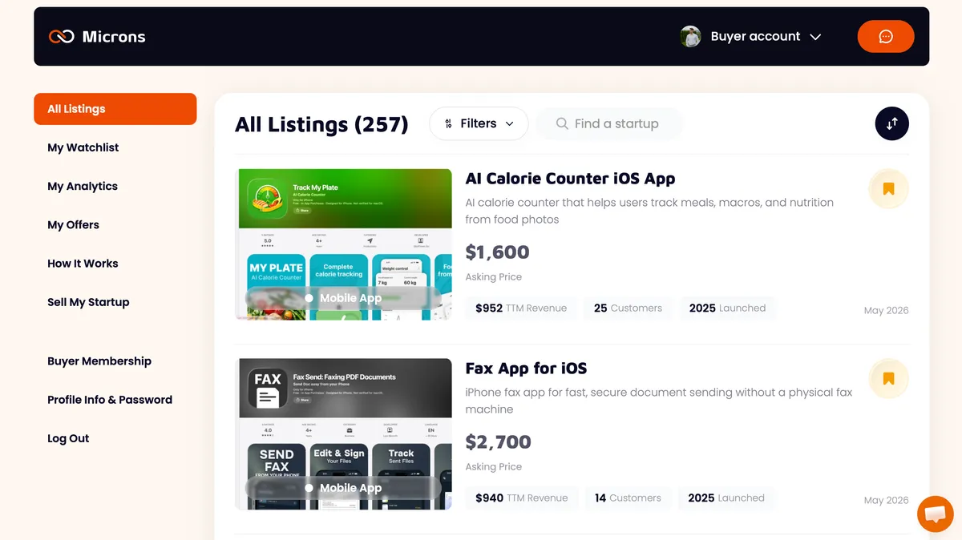Click Mobile App tag on Fax thumbnail
Viewport: 962px width, 540px height.
343,488
